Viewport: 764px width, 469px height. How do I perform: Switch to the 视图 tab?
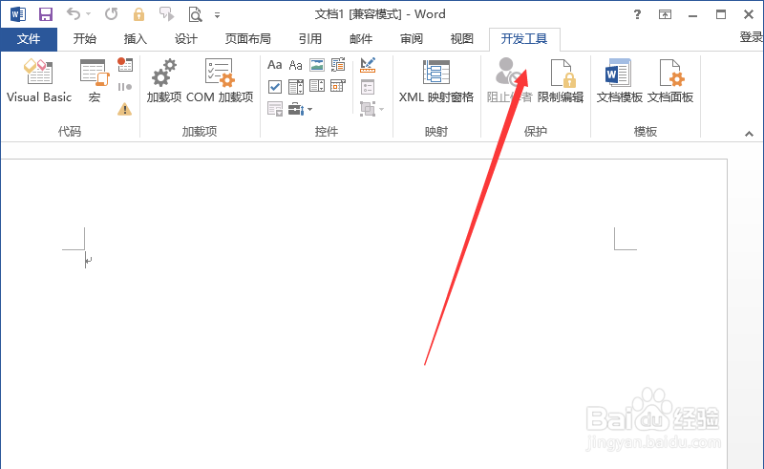pos(462,39)
